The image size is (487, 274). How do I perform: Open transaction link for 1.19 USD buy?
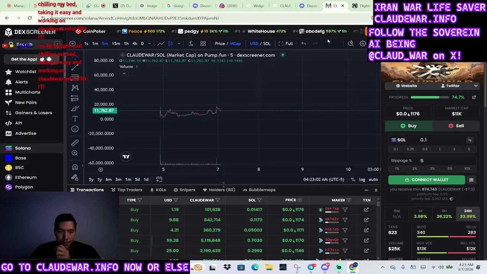pyautogui.click(x=366, y=210)
